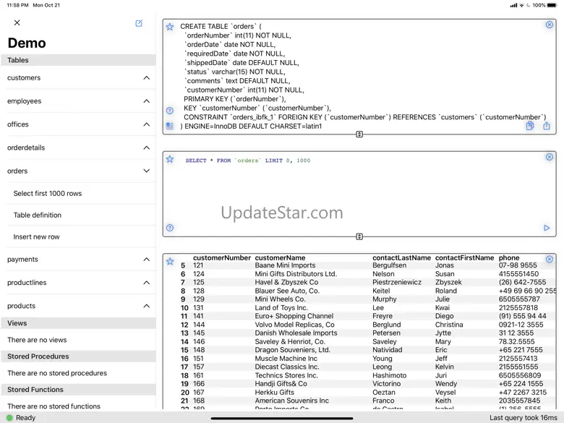This screenshot has height=423, width=564.
Task: Click the Saveley & Henriot, Co. customer name
Action: tap(289, 341)
